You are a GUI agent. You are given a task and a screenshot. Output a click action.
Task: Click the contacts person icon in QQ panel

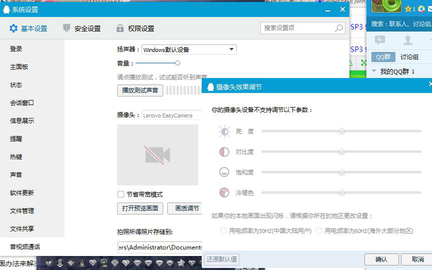[408, 40]
